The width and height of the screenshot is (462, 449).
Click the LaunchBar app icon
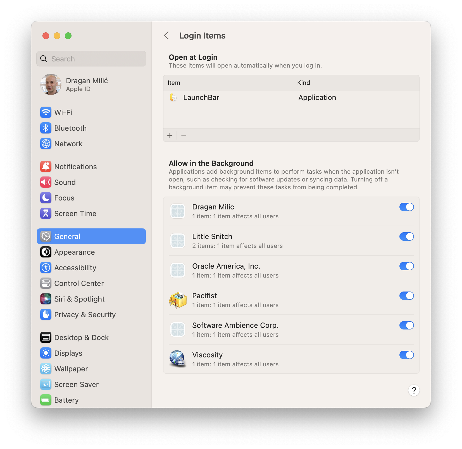click(x=173, y=97)
